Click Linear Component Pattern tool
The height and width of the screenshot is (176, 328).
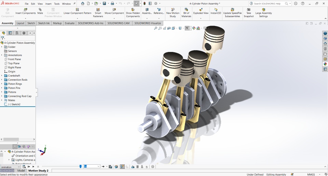click(x=78, y=11)
